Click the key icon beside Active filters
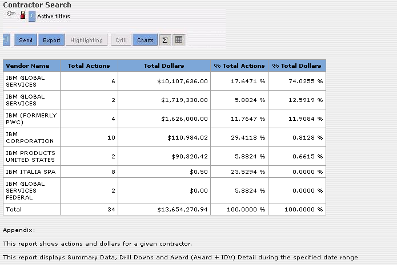 [11, 13]
